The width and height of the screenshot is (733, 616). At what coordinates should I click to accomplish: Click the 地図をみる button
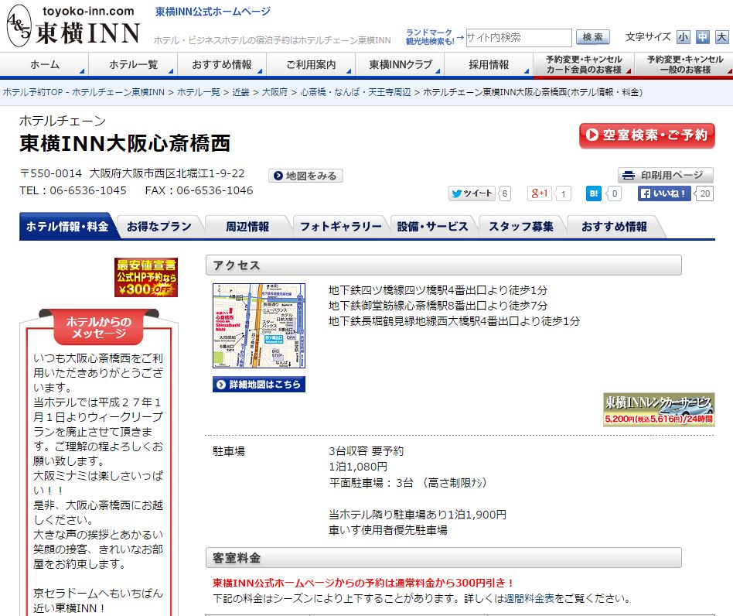tap(305, 176)
